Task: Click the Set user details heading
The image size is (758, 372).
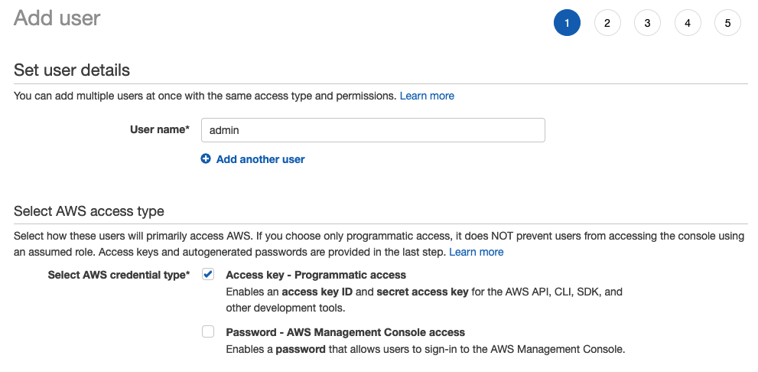Action: [x=72, y=70]
